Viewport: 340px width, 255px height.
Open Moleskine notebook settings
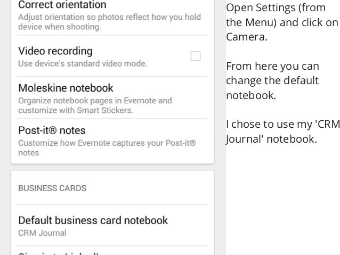112,98
